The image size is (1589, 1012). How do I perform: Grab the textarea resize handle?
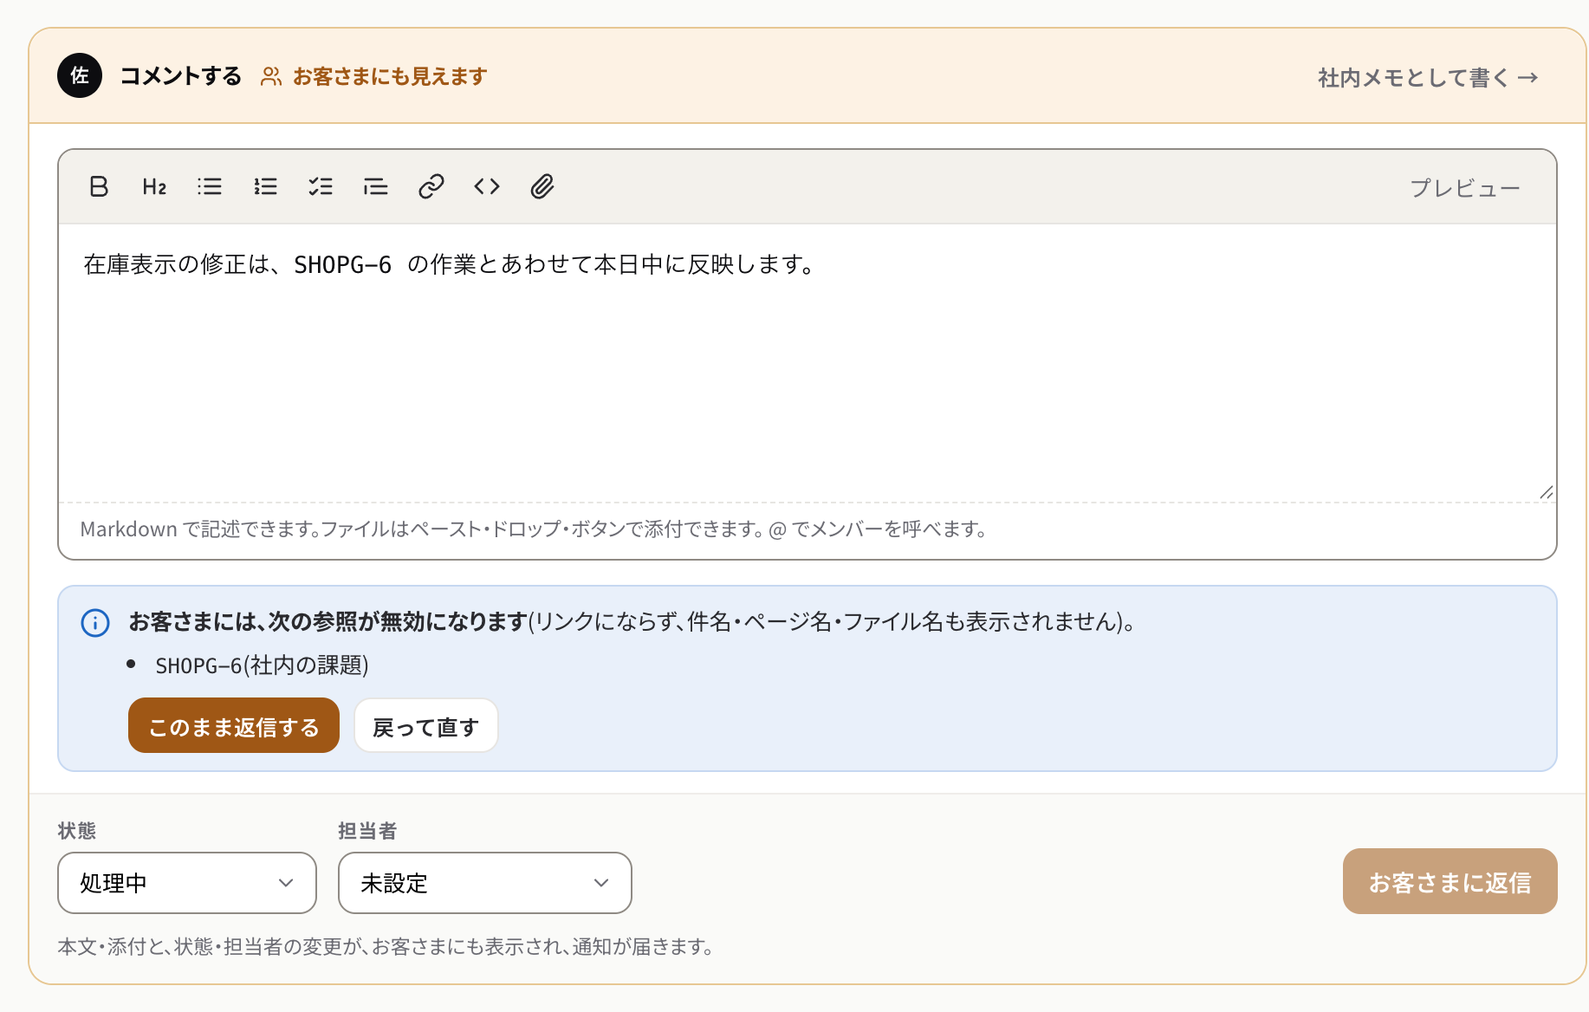(x=1547, y=492)
